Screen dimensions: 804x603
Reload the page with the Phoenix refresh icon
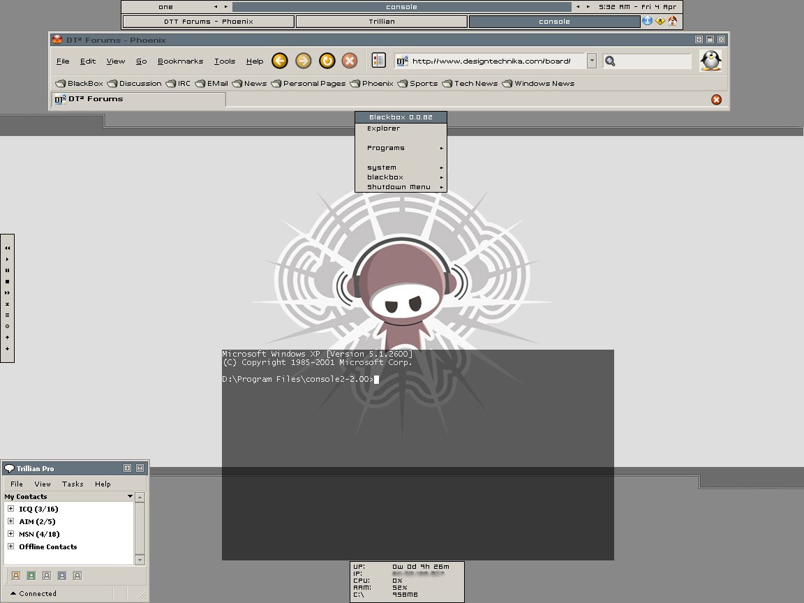pos(327,61)
